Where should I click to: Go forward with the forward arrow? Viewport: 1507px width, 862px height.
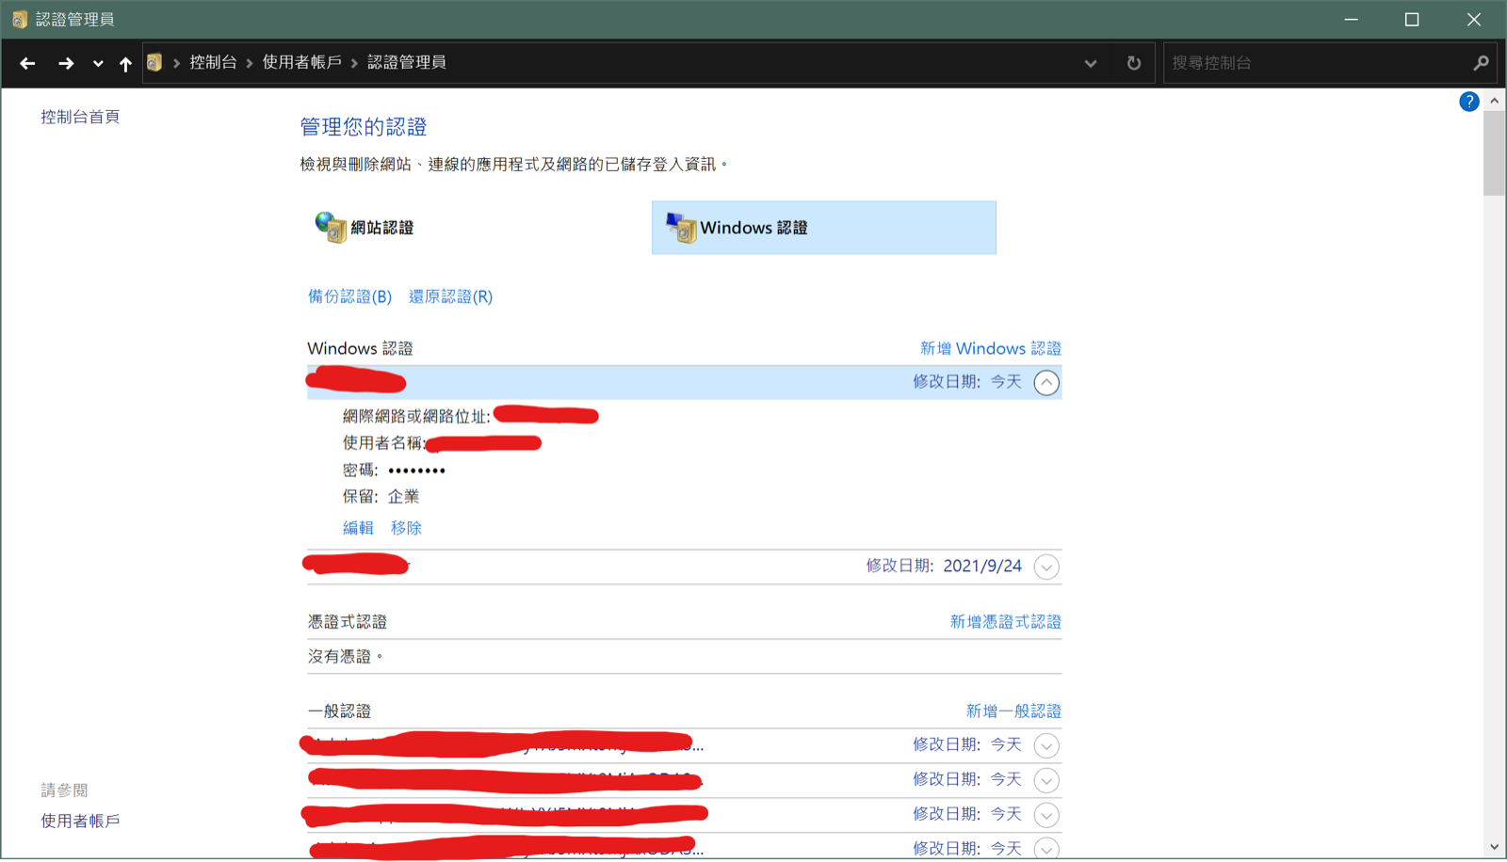[x=66, y=63]
